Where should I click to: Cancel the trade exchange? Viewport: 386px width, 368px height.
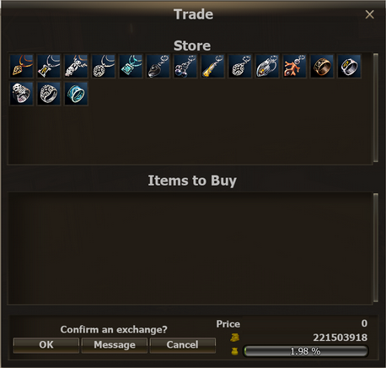(183, 345)
